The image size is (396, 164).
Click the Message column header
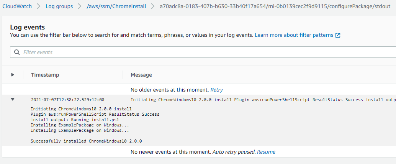click(x=141, y=75)
